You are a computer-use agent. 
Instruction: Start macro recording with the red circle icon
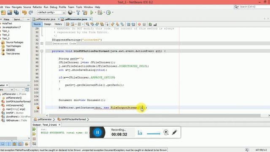tap(139, 24)
